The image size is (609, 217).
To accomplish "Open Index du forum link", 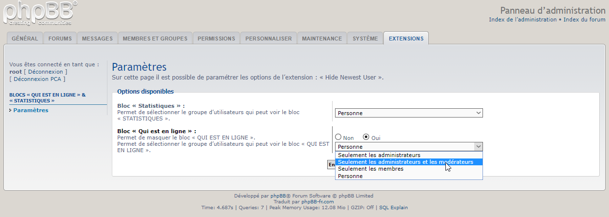I will (584, 20).
